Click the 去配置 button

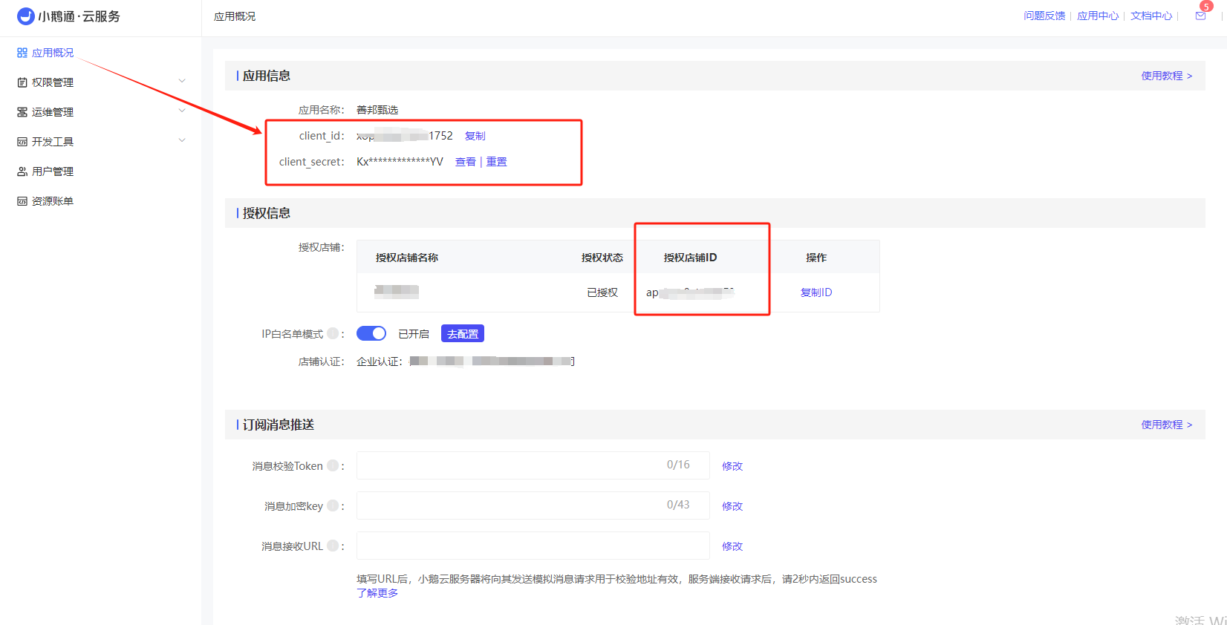coord(463,334)
